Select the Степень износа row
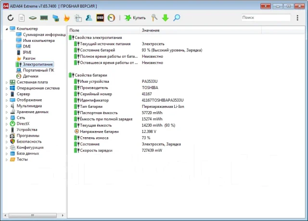The image size is (308, 221). [x=112, y=138]
